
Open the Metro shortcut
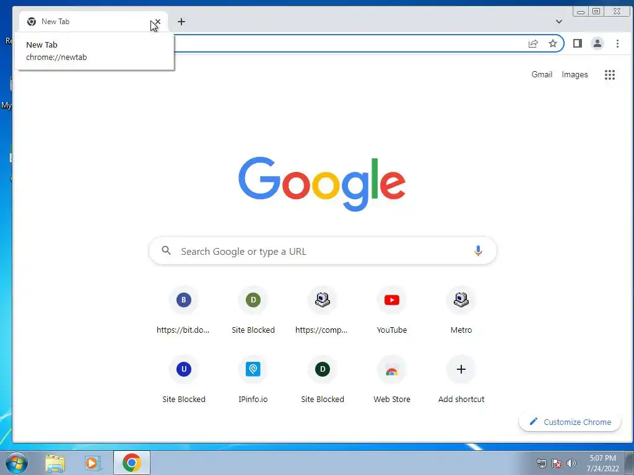pyautogui.click(x=461, y=311)
